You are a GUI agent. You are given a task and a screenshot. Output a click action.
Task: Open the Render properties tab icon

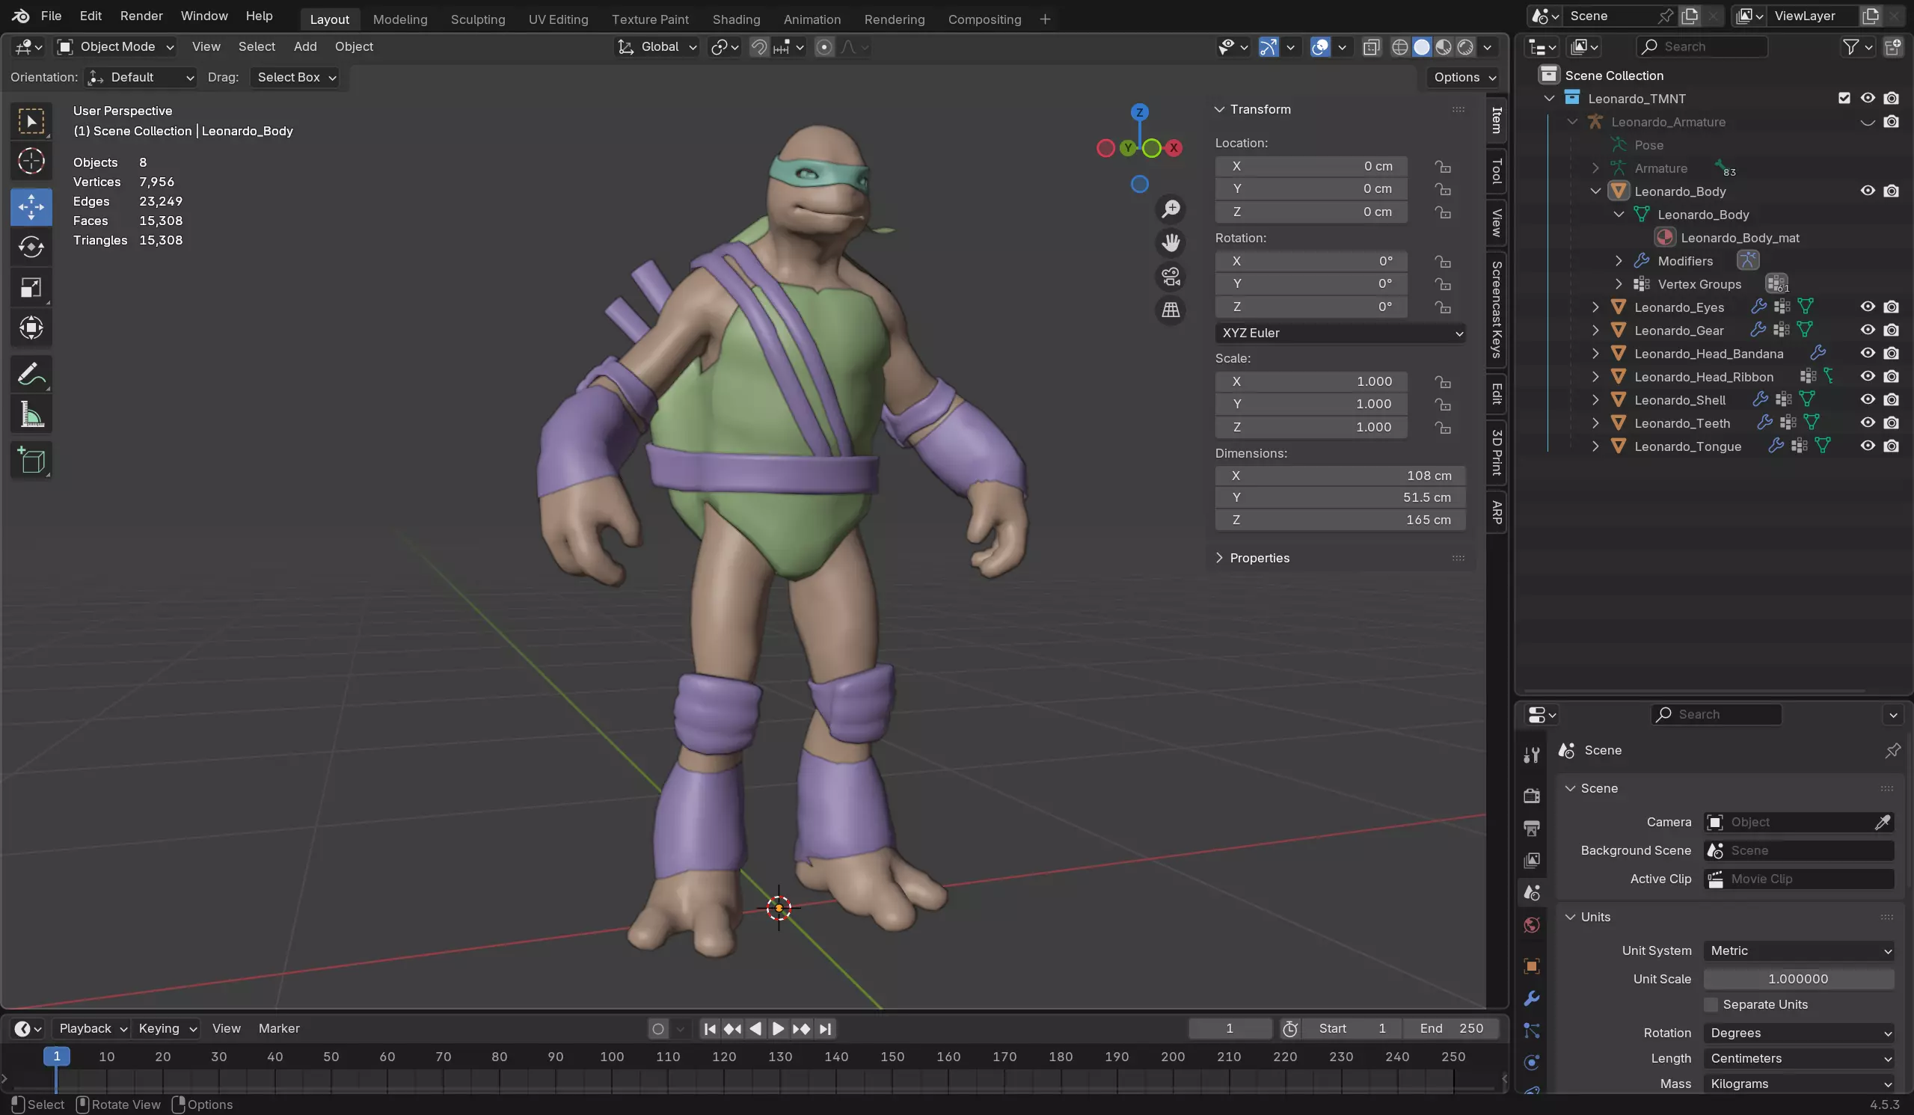point(1532,795)
